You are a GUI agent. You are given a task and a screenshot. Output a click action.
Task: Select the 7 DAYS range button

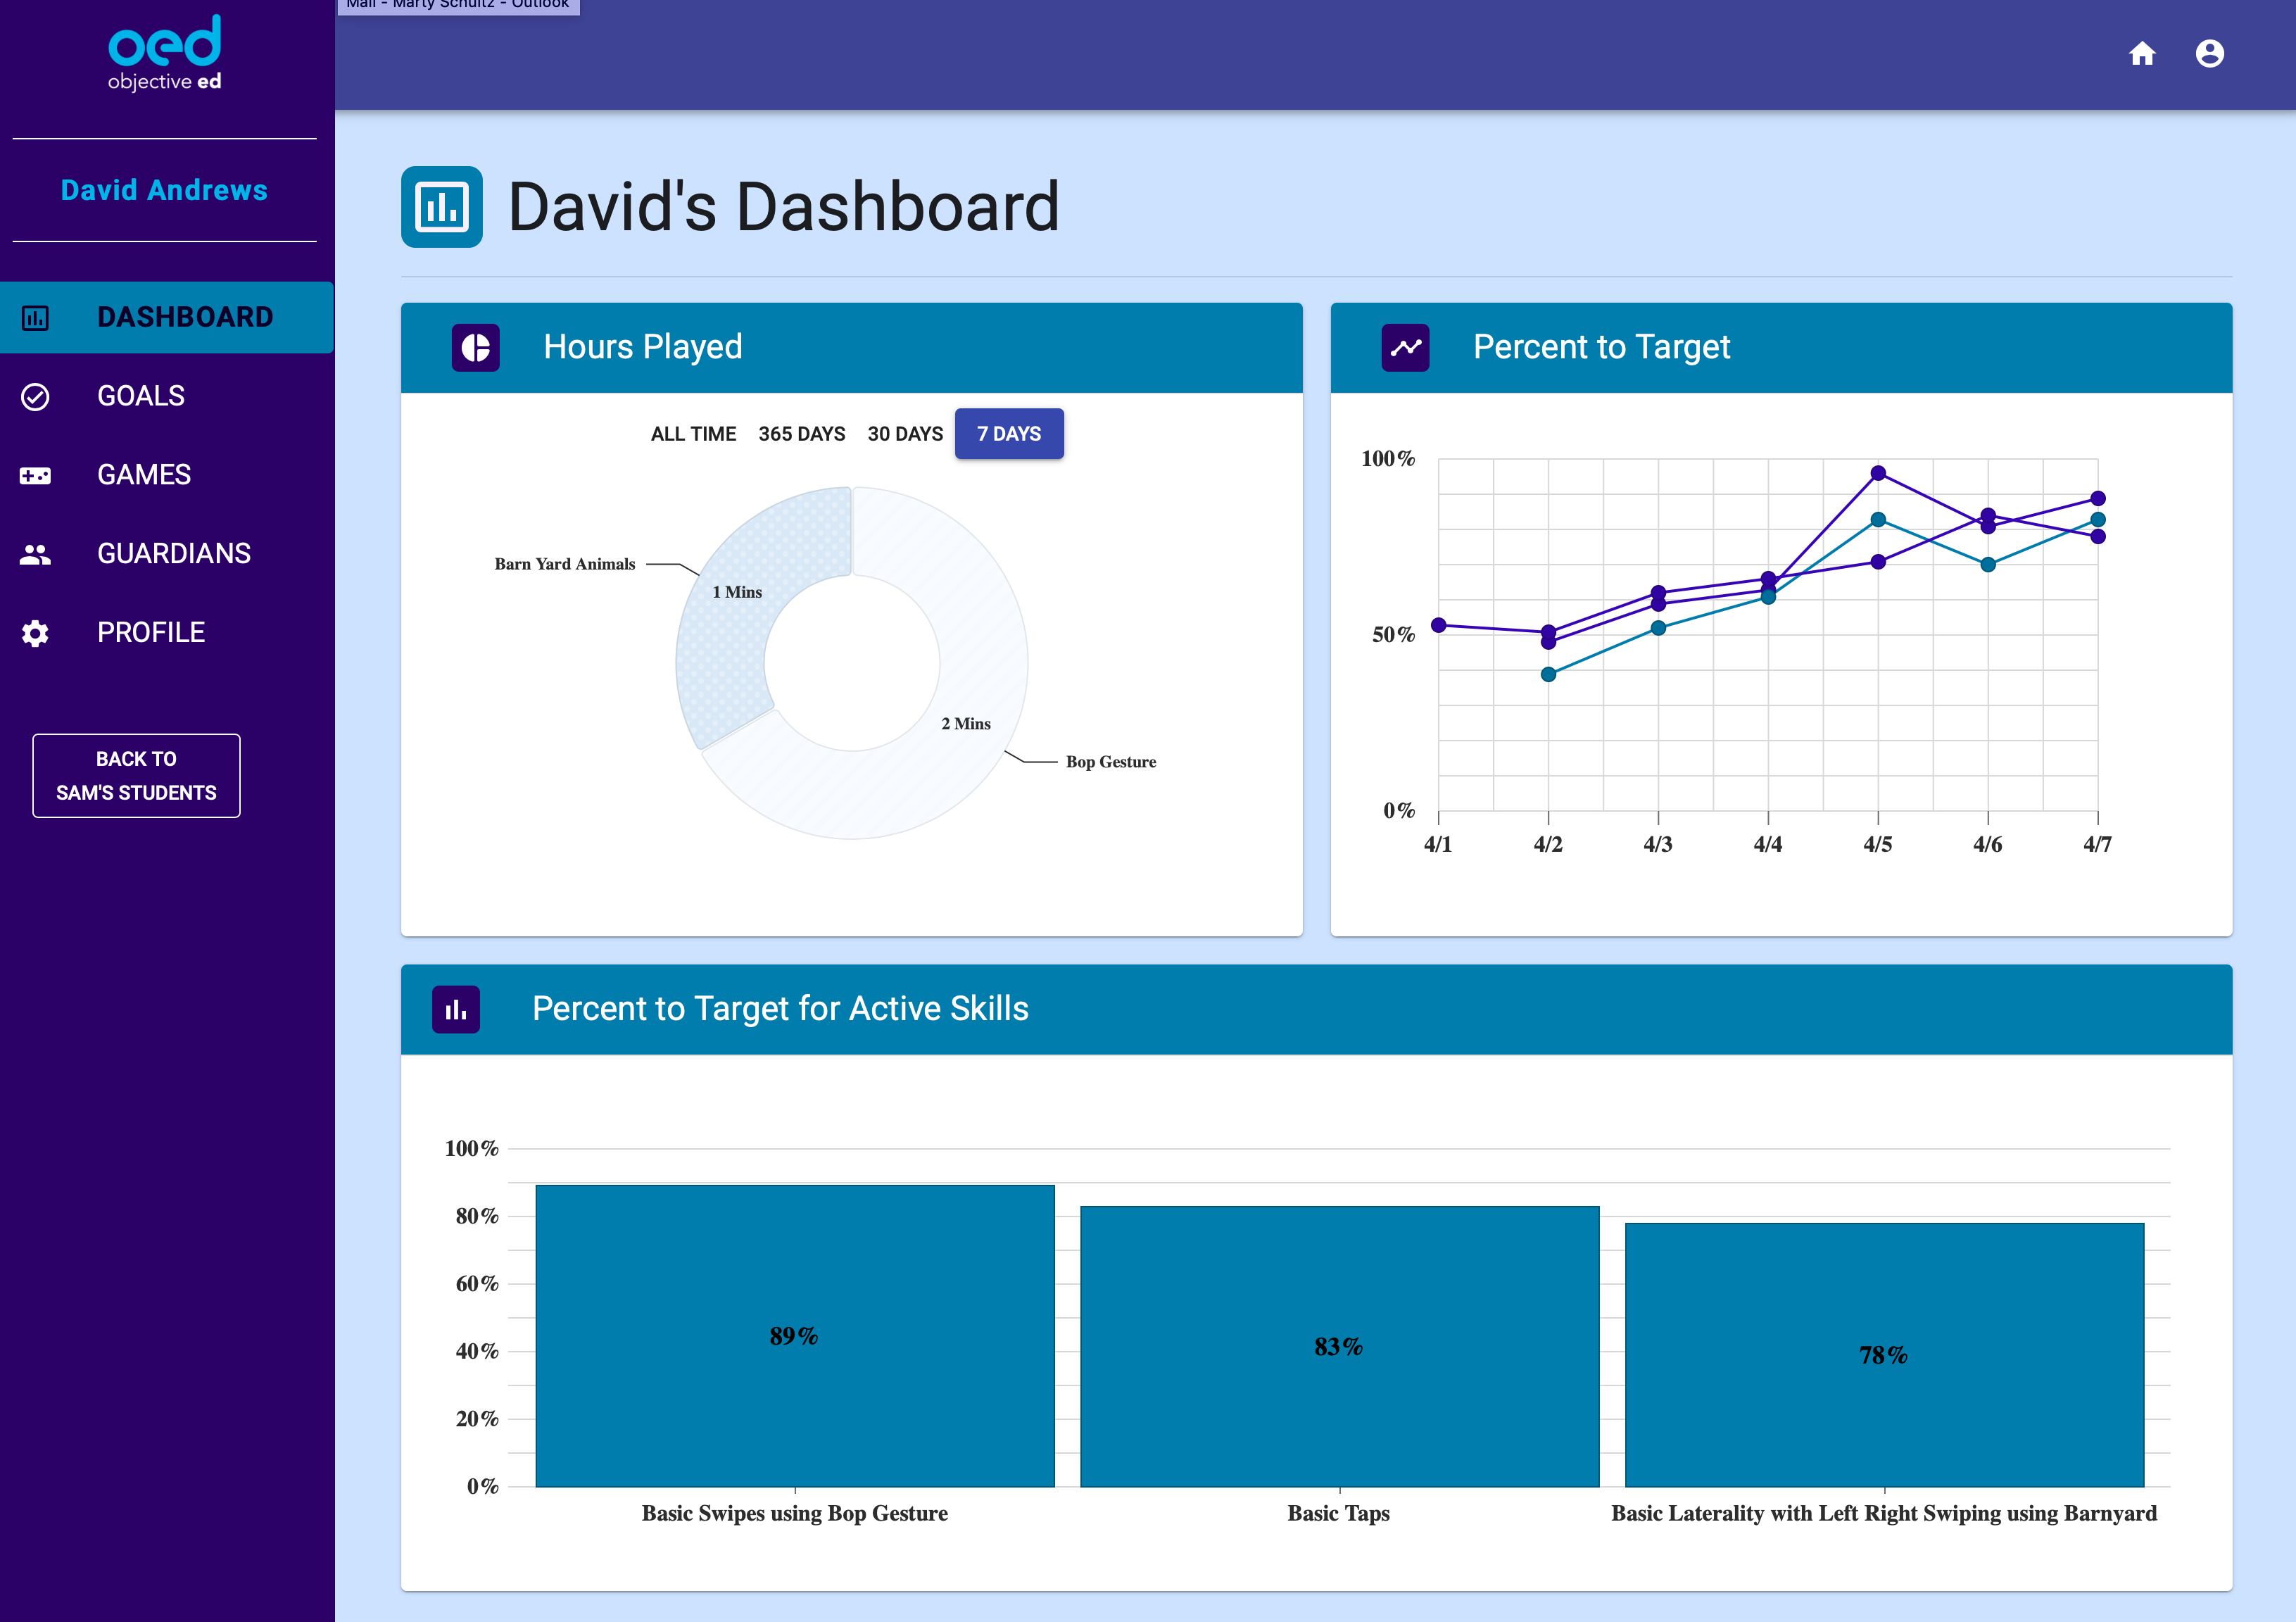tap(1008, 434)
